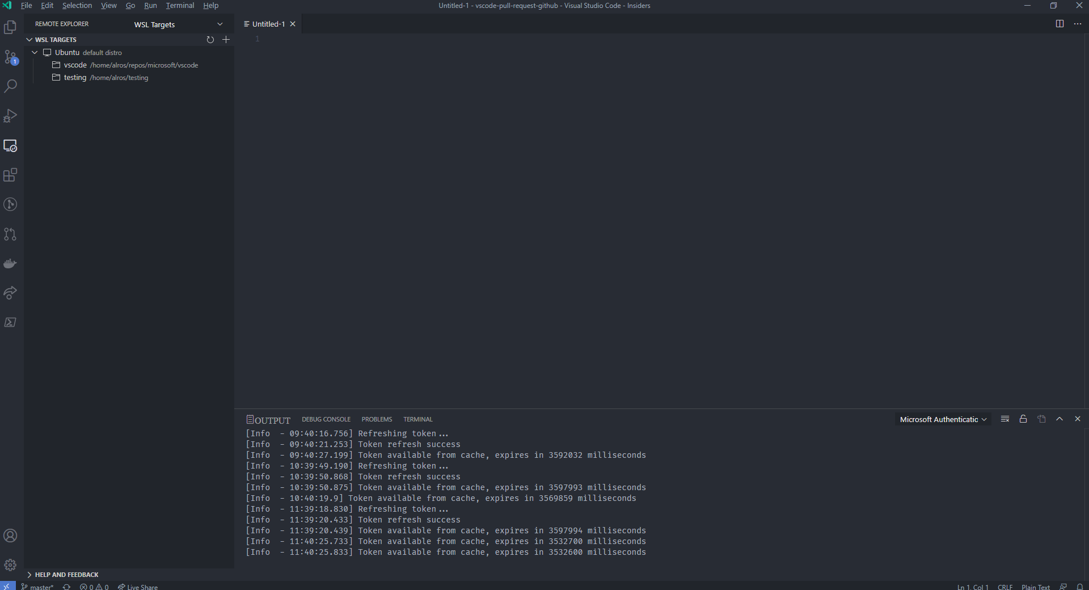The height and width of the screenshot is (590, 1089).
Task: Maximize the panel size chevron
Action: tap(1060, 419)
